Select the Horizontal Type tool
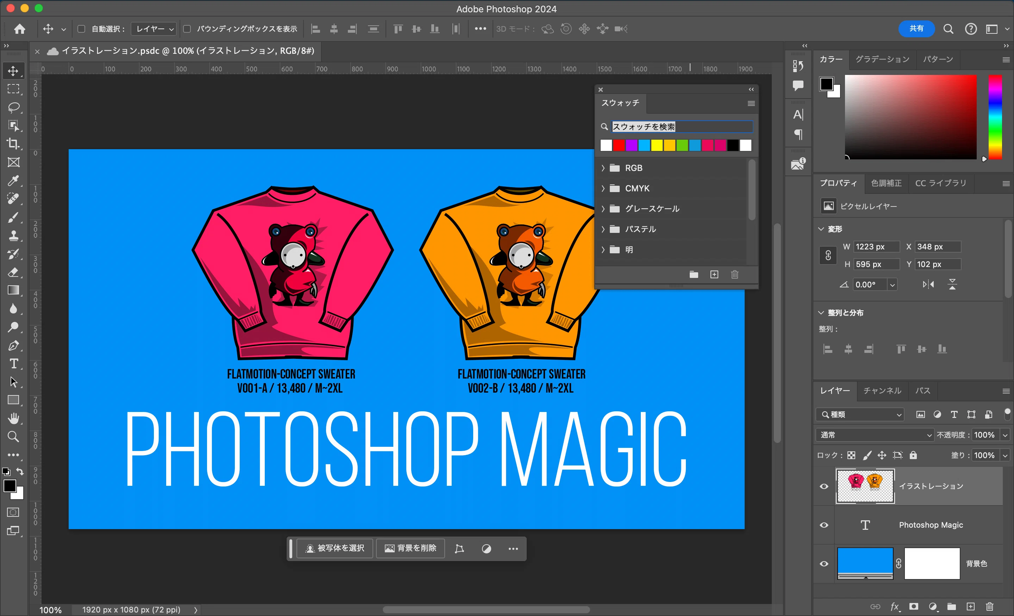Viewport: 1014px width, 616px height. (x=14, y=363)
